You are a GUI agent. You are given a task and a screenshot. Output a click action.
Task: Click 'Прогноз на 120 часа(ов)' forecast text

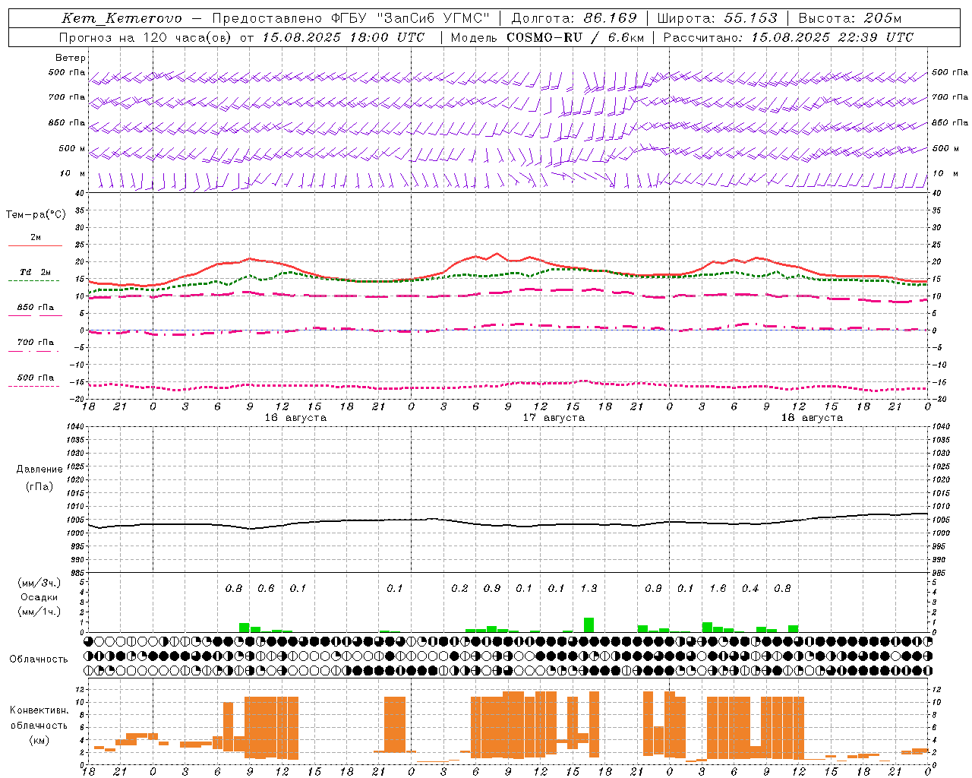146,37
